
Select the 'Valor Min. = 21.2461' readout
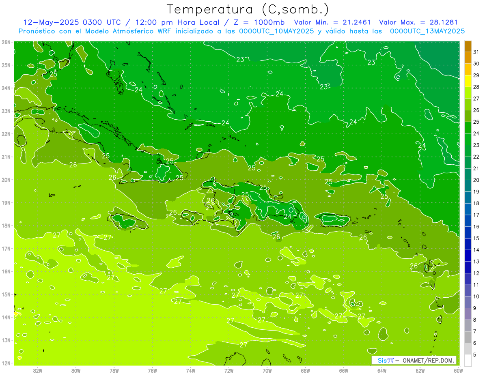(x=332, y=22)
